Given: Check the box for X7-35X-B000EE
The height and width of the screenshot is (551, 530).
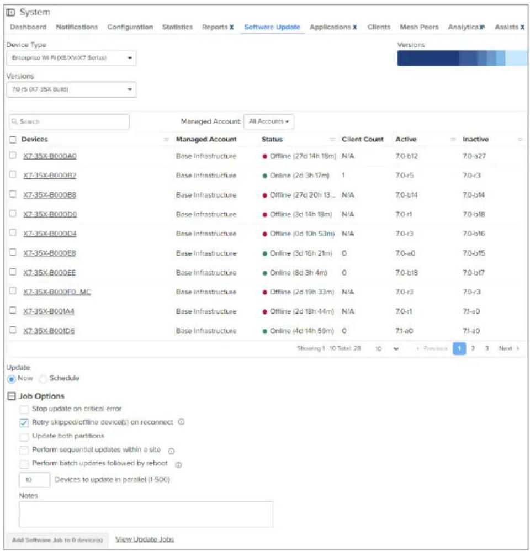Looking at the screenshot, I should [x=13, y=272].
